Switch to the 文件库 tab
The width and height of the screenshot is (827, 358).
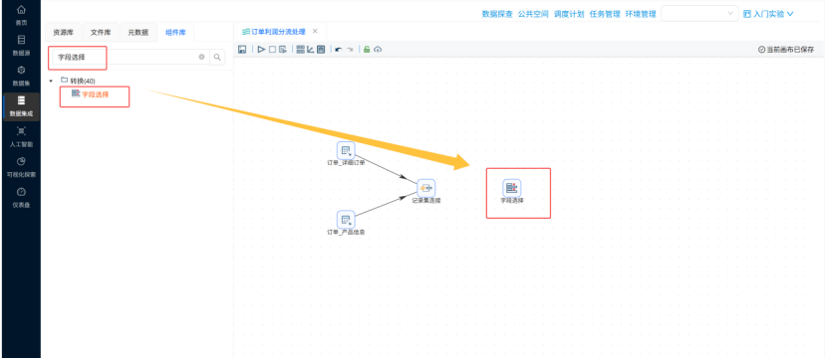pos(101,32)
